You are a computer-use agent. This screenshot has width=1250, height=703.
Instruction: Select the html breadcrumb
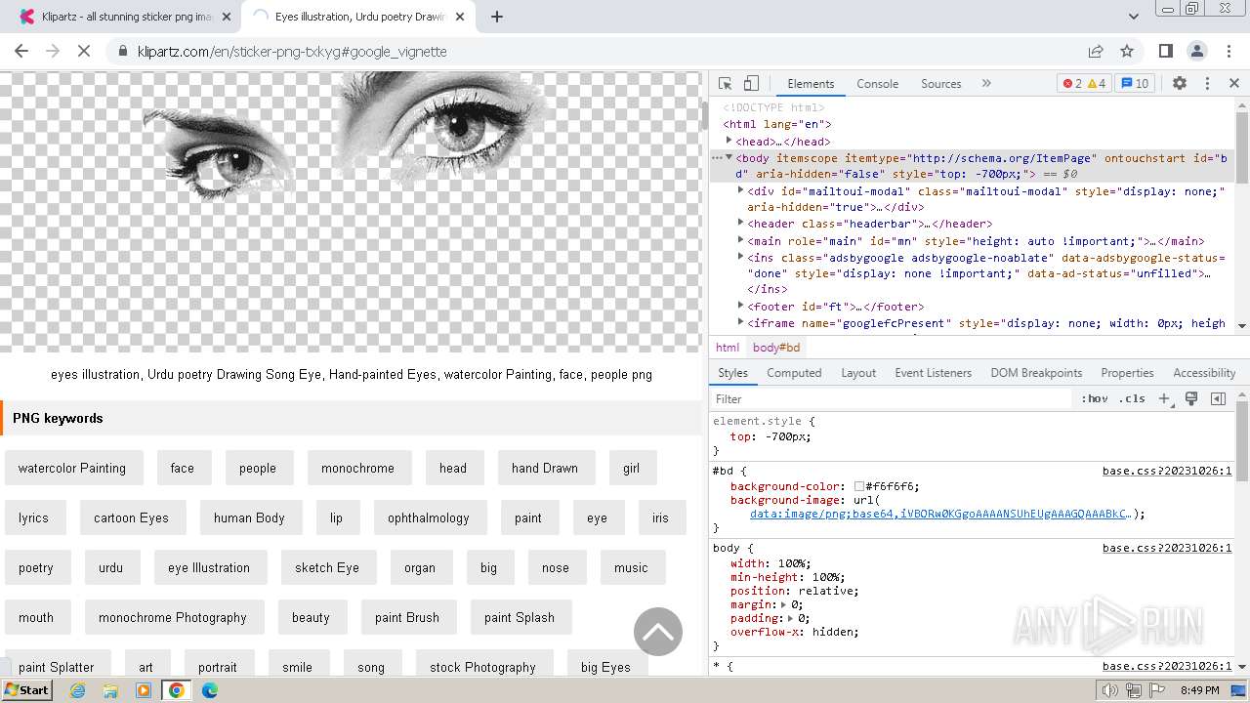[728, 348]
